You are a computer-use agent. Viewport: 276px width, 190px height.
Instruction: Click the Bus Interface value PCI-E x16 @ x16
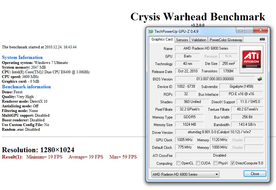click(x=241, y=94)
